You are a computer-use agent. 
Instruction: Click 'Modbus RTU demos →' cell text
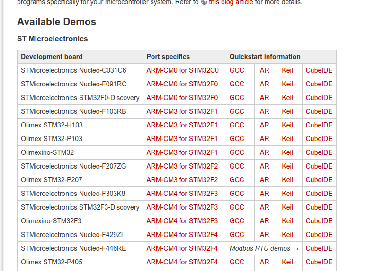click(x=264, y=248)
